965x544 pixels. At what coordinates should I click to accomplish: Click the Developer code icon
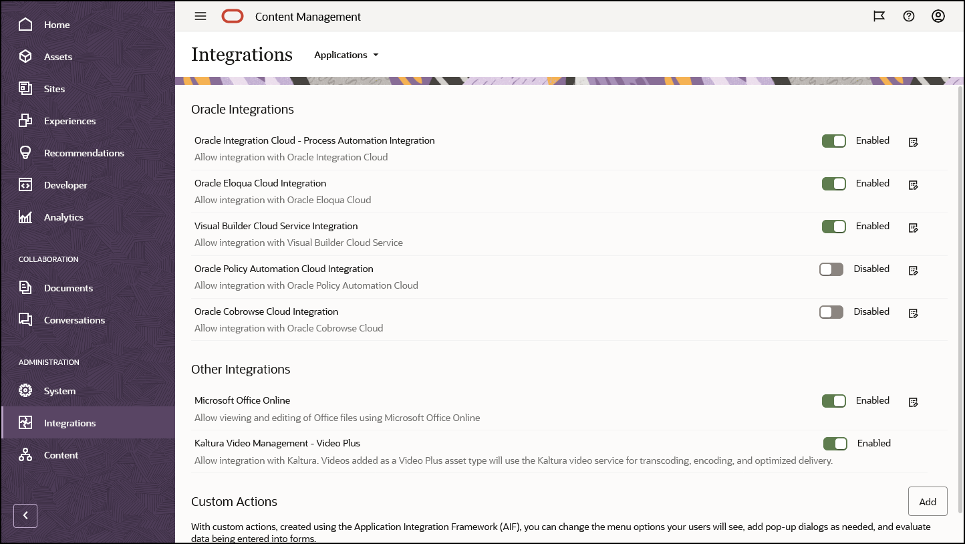(x=25, y=185)
